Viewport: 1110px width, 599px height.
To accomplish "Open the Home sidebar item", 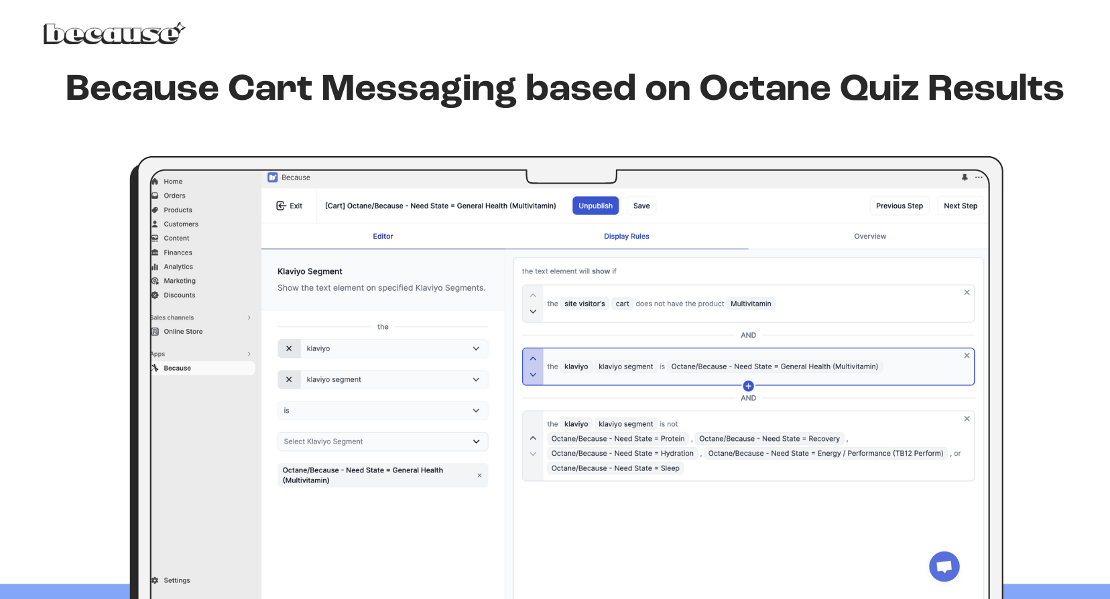I will click(173, 182).
